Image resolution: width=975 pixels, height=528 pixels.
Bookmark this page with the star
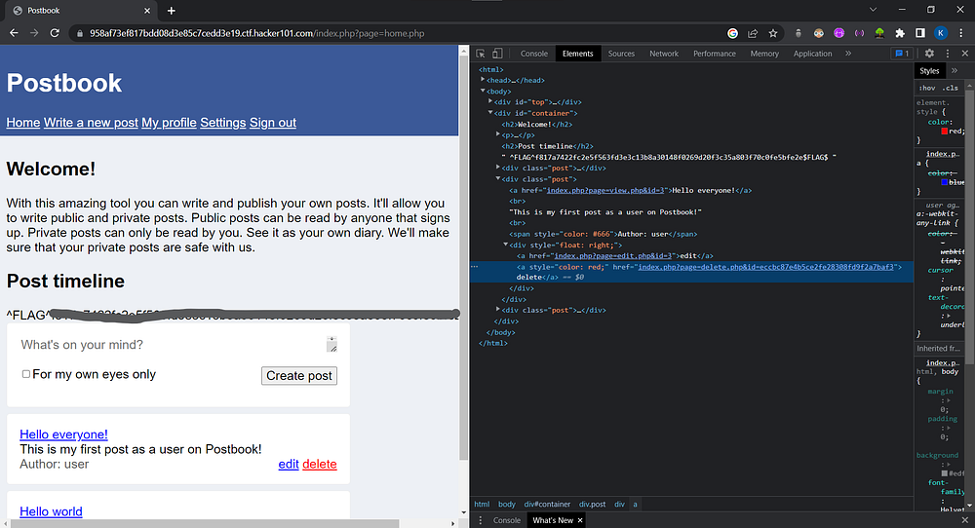coord(773,33)
